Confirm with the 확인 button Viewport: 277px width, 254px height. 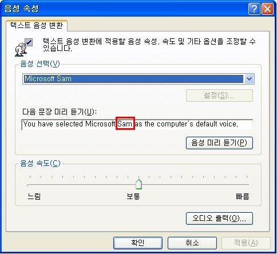pos(138,243)
